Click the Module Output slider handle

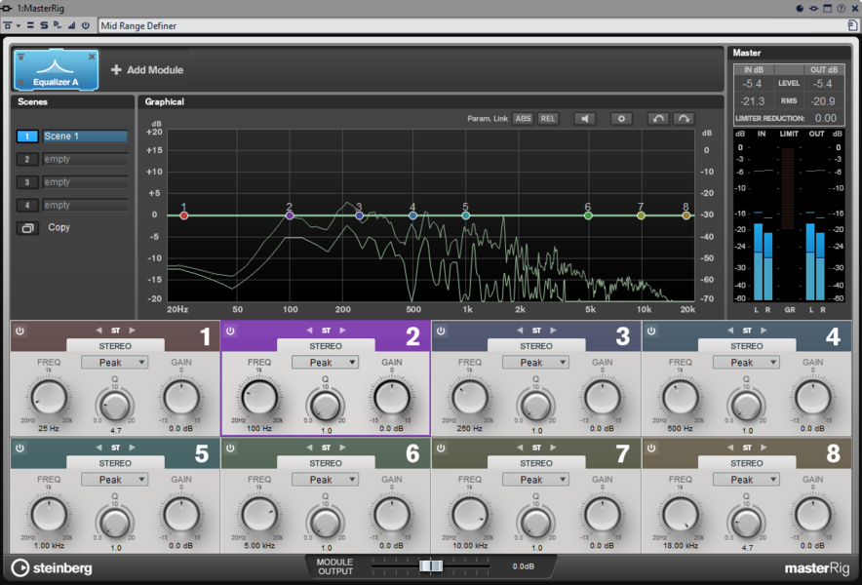point(431,565)
